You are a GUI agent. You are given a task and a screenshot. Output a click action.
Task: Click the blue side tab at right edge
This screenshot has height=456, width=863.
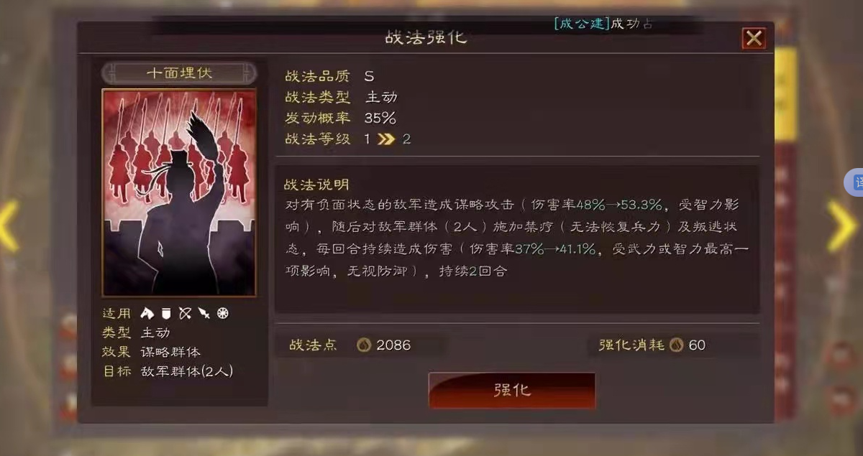click(x=854, y=183)
